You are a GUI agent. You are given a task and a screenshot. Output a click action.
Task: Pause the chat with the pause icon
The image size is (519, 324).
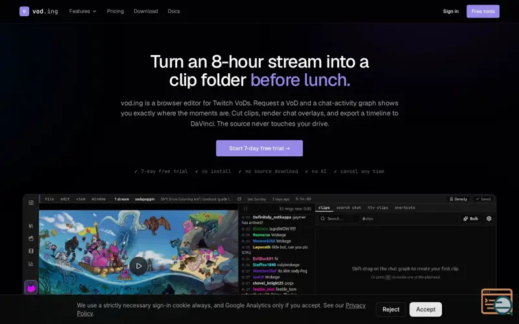[245, 209]
